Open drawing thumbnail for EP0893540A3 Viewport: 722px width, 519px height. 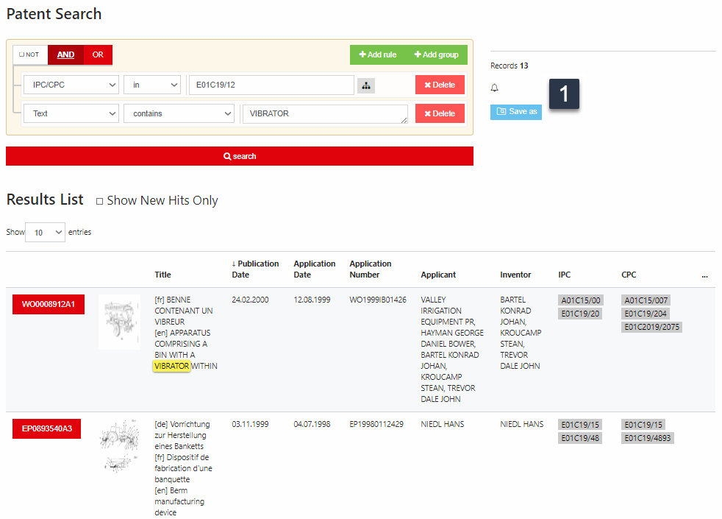point(119,446)
